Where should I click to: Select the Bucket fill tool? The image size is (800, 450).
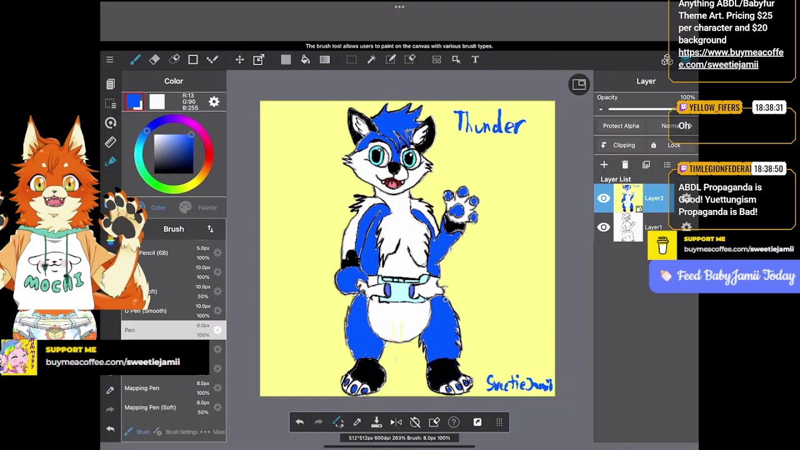[x=305, y=59]
